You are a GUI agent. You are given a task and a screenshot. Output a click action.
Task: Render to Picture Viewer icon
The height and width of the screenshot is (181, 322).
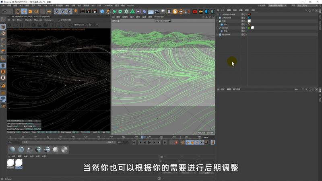(89, 12)
